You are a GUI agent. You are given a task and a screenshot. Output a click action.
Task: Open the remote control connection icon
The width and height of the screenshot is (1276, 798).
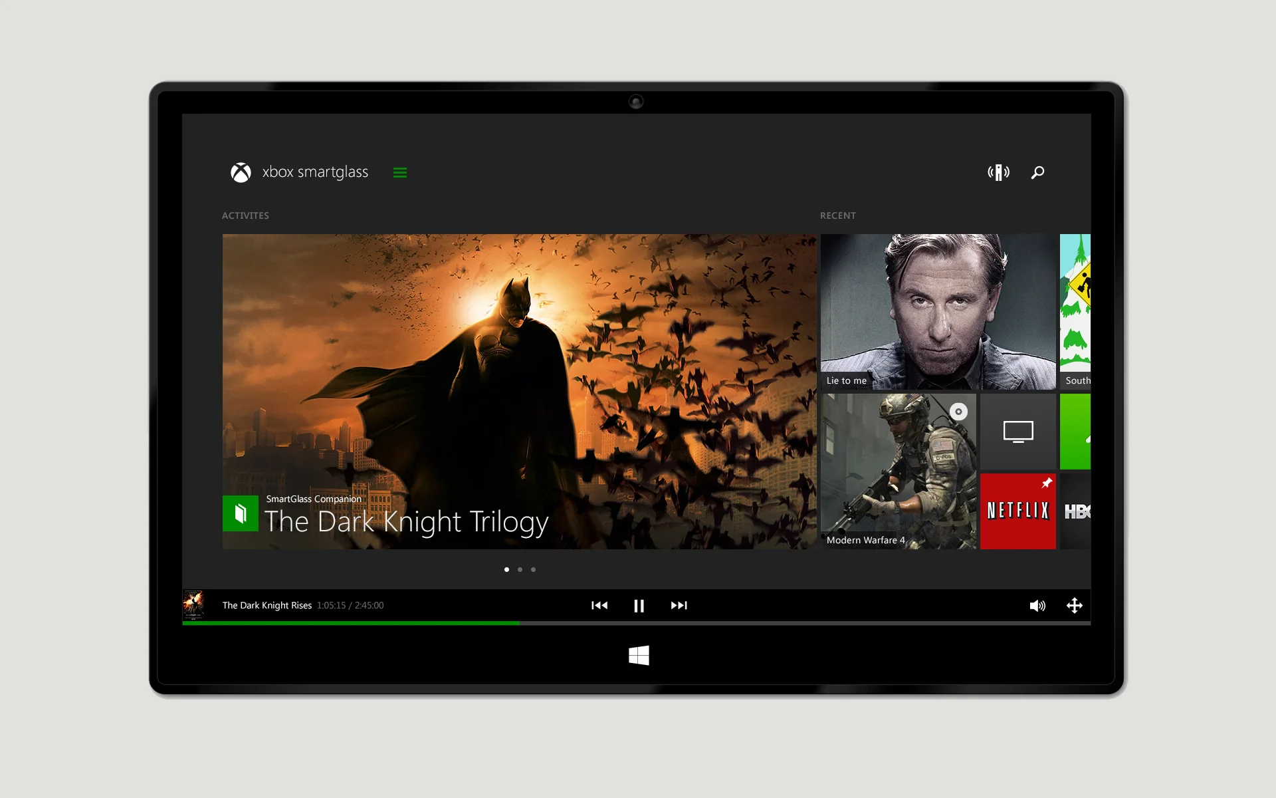[998, 173]
